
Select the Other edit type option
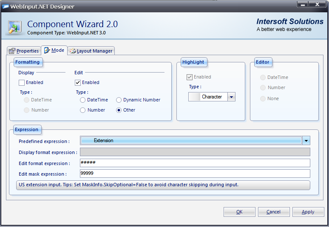pos(119,110)
